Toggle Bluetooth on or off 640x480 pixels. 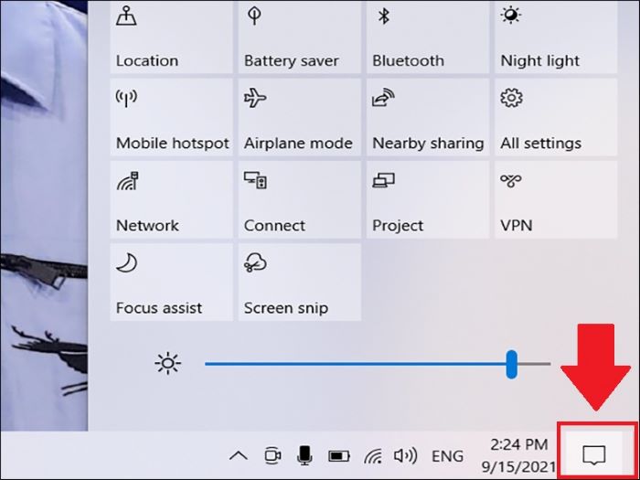pos(428,37)
